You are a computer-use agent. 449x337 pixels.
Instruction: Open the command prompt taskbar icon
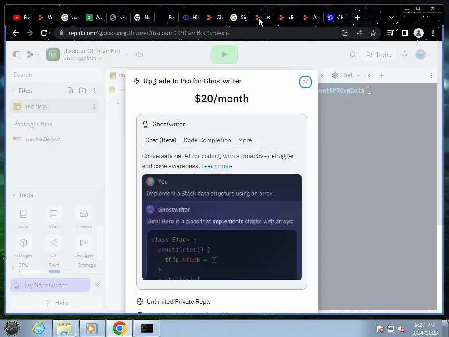coord(146,328)
